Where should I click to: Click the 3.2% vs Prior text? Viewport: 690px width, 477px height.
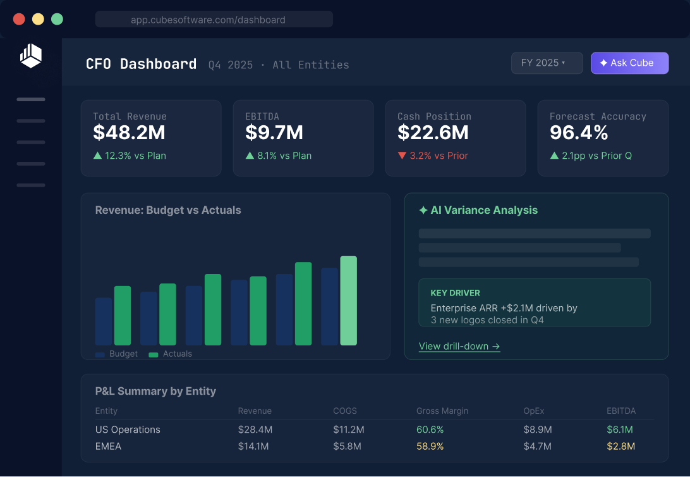tap(439, 156)
